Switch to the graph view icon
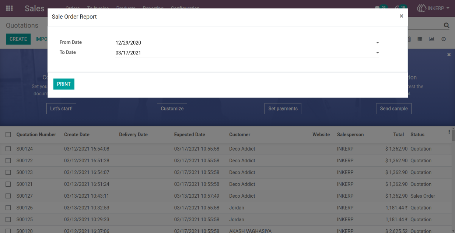The image size is (455, 233). tap(431, 39)
